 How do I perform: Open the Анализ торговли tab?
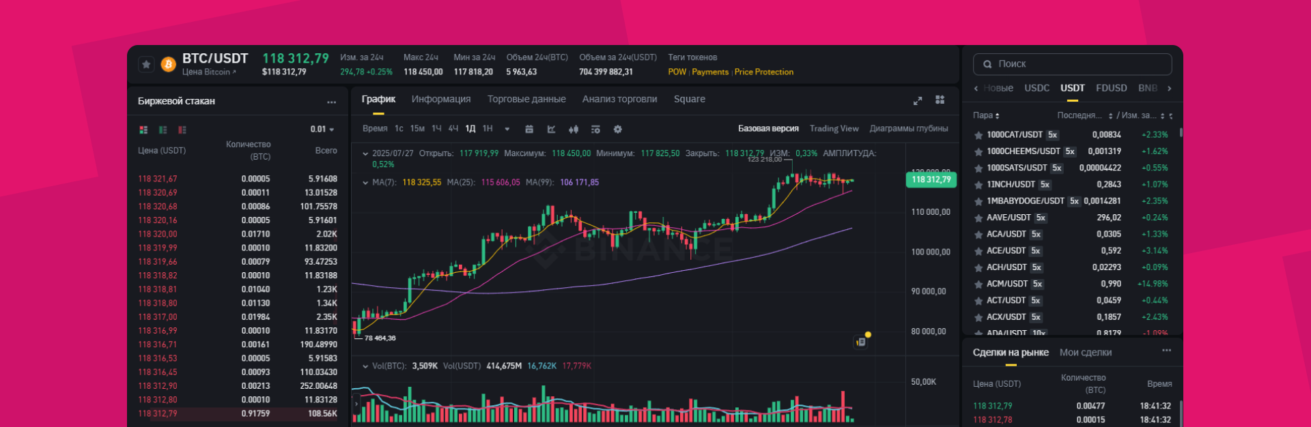point(619,99)
